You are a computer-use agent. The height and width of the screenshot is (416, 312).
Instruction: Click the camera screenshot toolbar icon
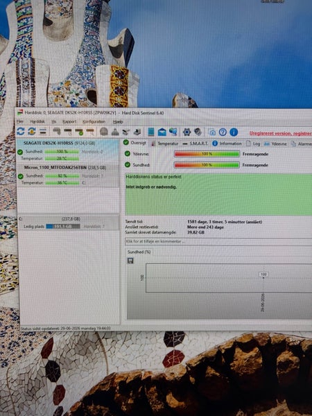211,132
